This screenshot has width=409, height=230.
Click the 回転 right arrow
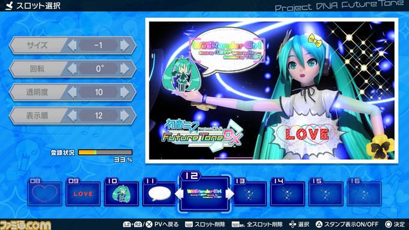(125, 69)
